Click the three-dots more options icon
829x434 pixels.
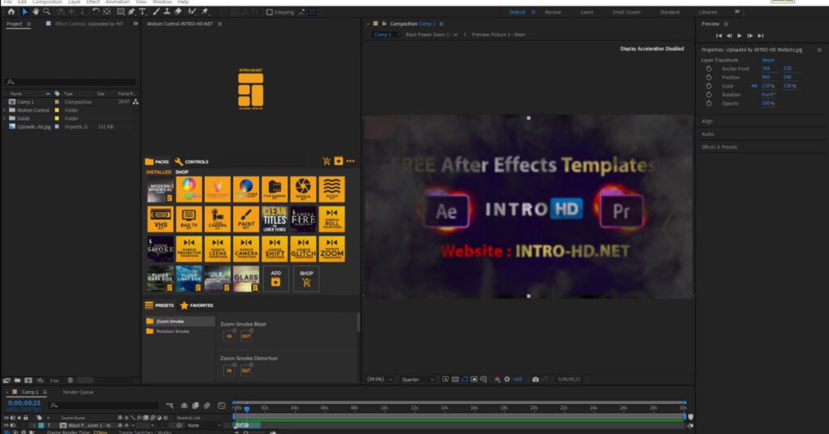point(351,161)
